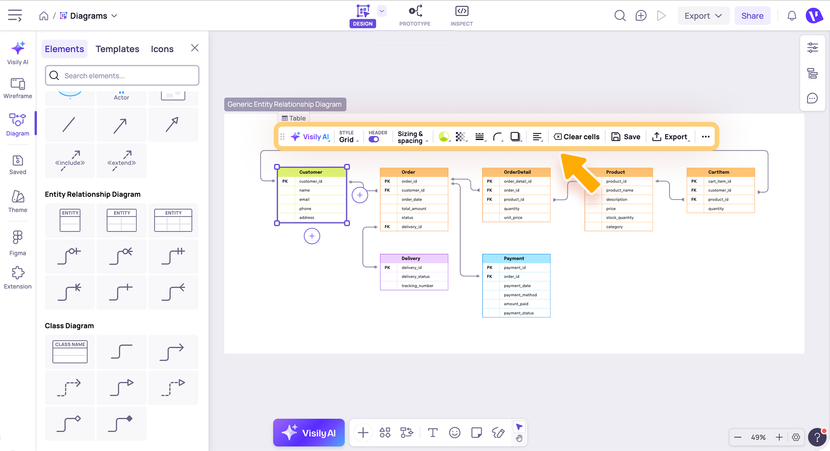Select the sticky note tool
This screenshot has height=451, width=830.
point(476,433)
